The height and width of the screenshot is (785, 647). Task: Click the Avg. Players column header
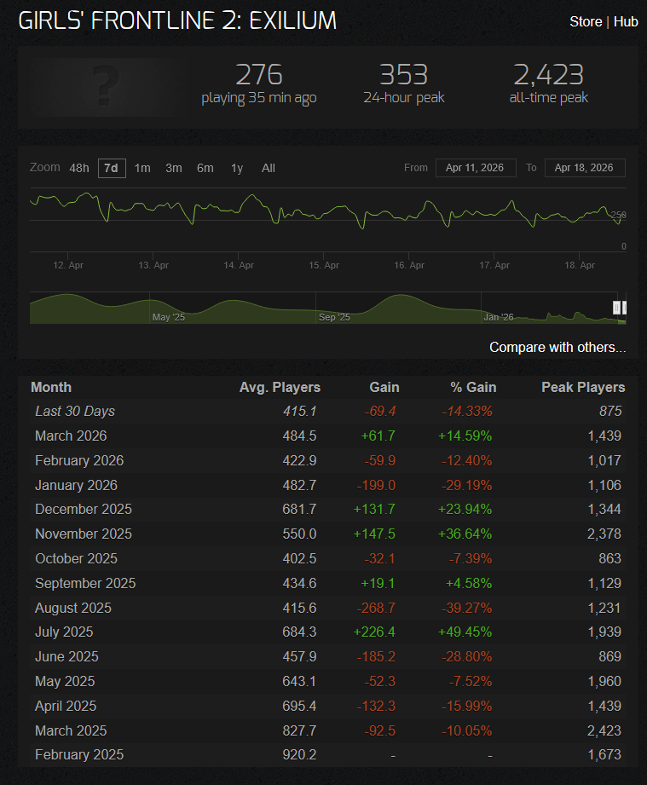click(280, 388)
